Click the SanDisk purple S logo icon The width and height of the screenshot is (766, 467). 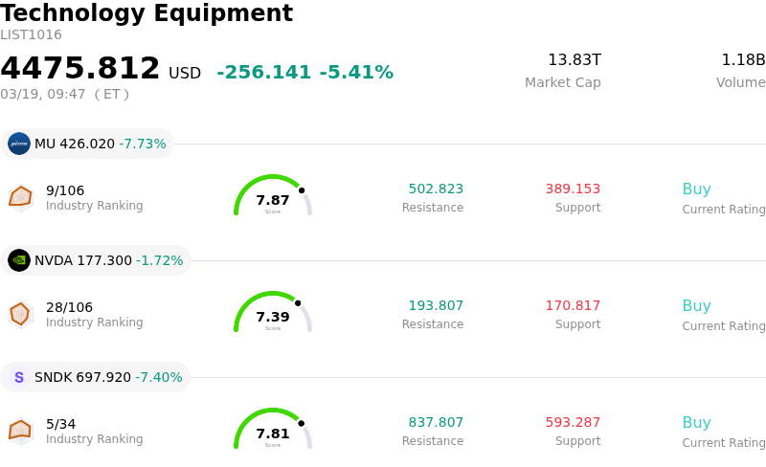[19, 377]
